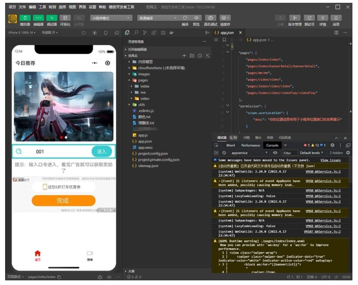
Task: Open the mini program mode dropdown
Action: pos(110,18)
